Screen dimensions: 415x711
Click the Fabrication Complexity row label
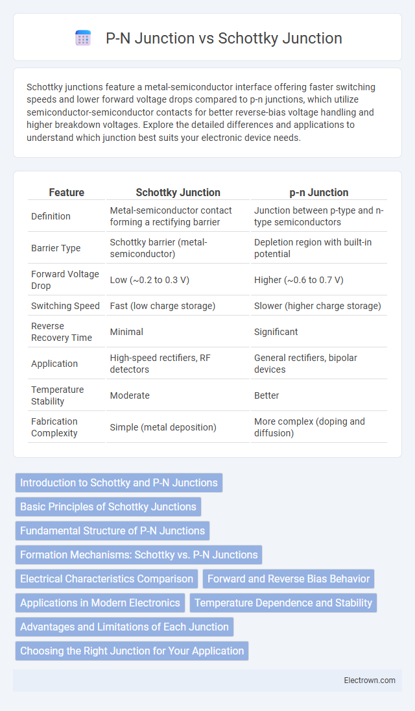tap(54, 427)
